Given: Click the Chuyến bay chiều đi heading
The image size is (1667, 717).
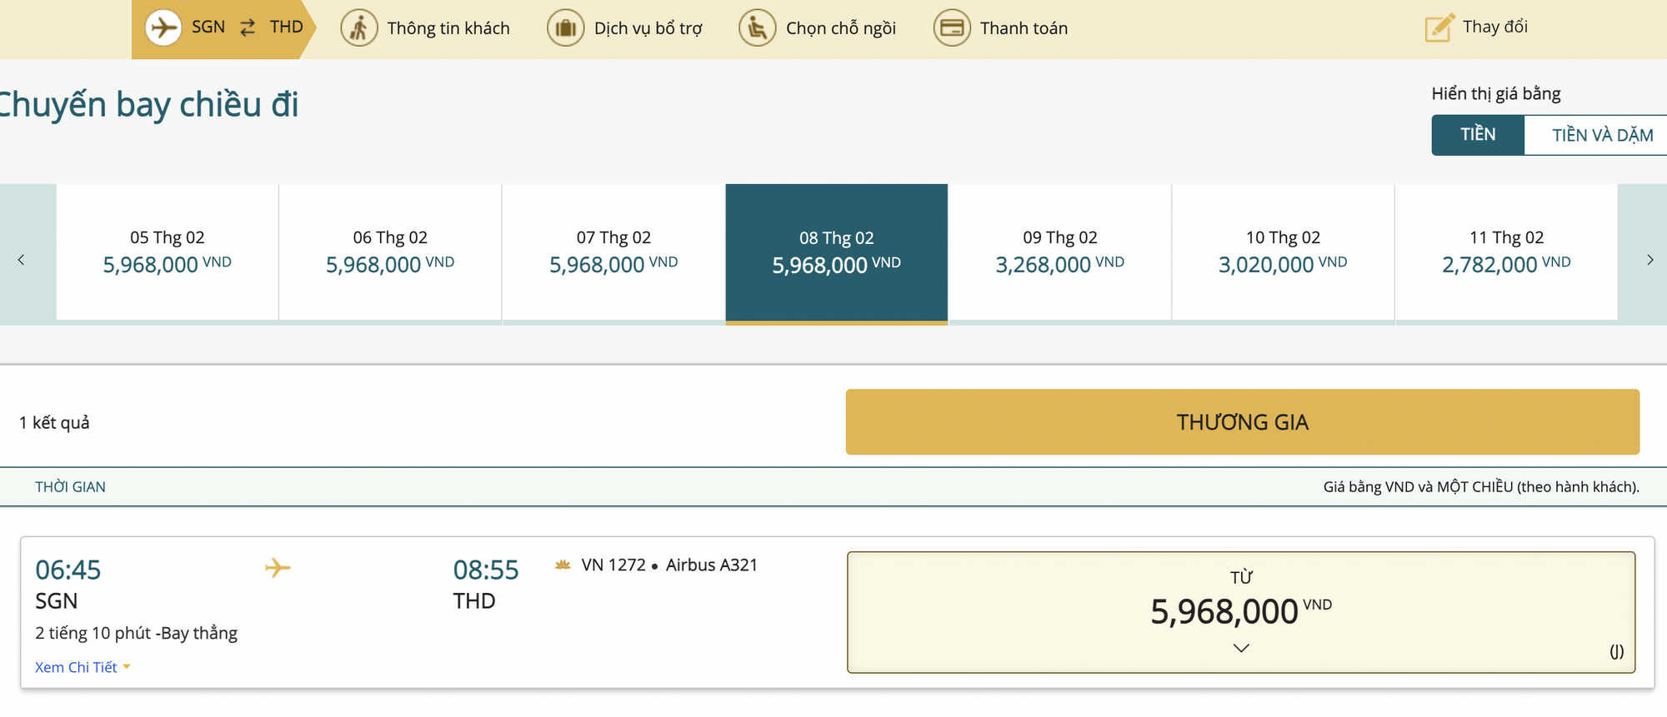Looking at the screenshot, I should click(x=148, y=105).
